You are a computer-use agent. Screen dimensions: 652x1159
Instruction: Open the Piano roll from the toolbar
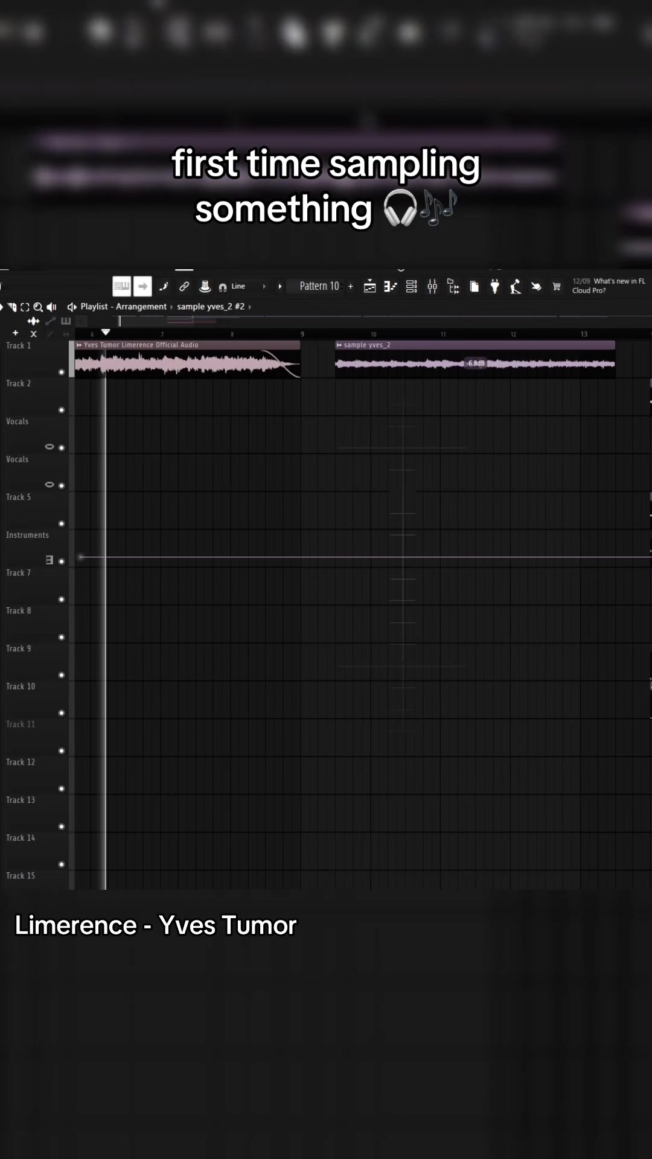tap(391, 287)
